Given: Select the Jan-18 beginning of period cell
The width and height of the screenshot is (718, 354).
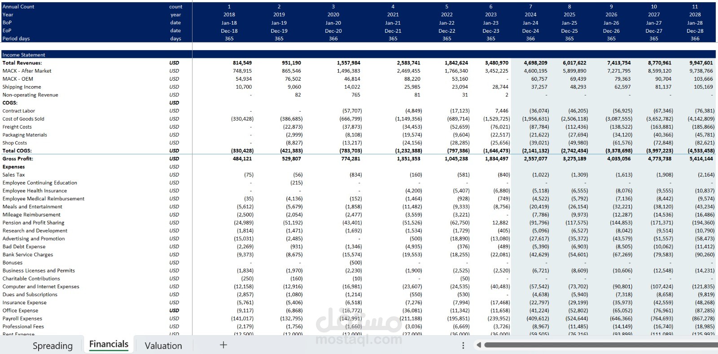Looking at the screenshot, I should [229, 23].
